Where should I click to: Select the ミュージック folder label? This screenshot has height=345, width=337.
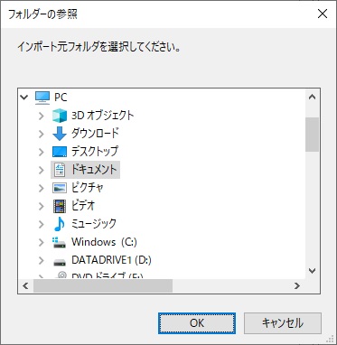pos(94,224)
